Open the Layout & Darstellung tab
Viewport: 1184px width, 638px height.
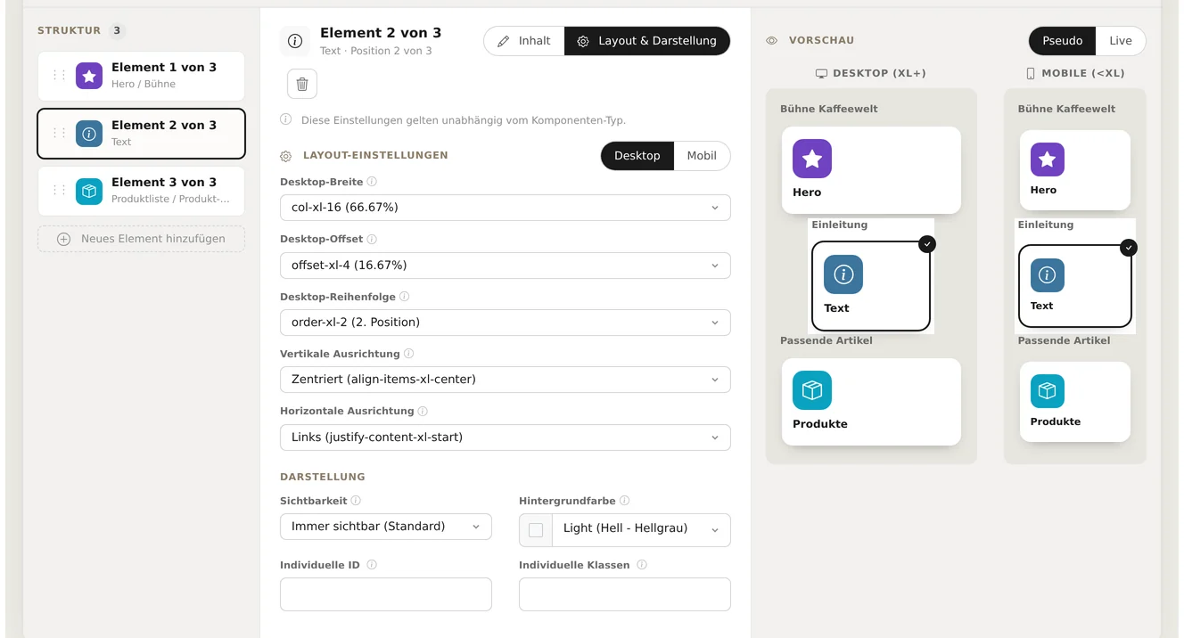pyautogui.click(x=647, y=41)
